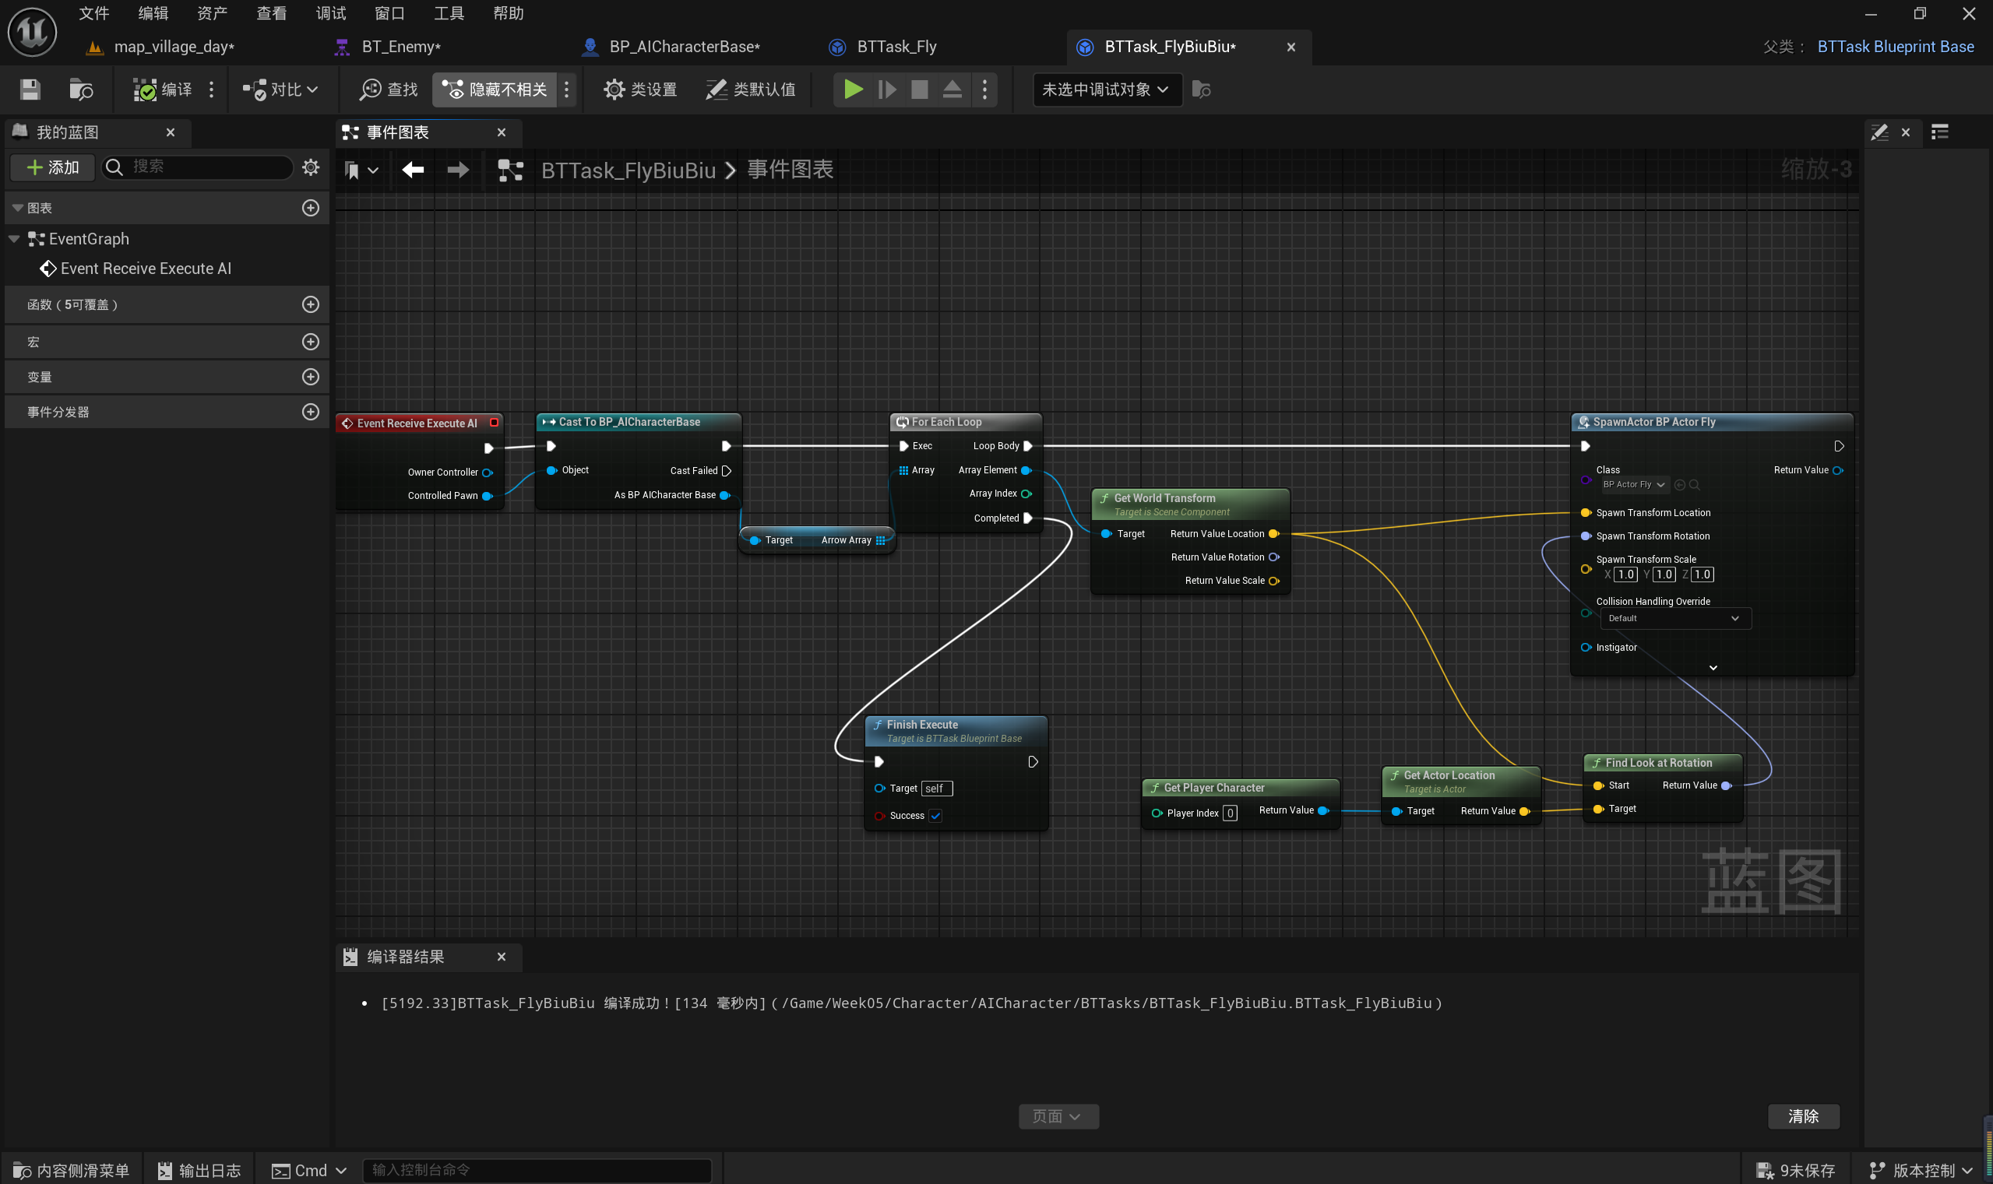The image size is (1993, 1184).
Task: Open Class Settings gear
Action: [640, 90]
